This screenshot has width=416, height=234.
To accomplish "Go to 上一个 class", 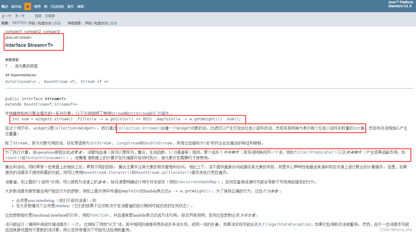I will (x=6, y=16).
